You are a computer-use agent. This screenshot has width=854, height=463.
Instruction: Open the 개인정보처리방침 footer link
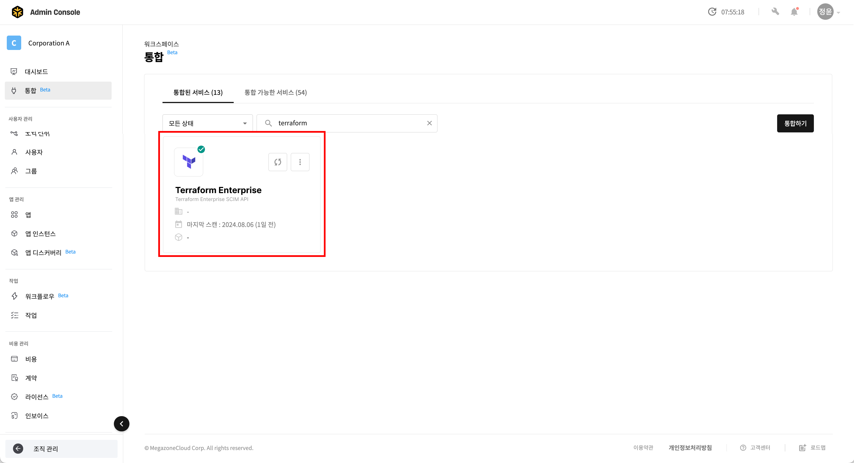point(690,448)
